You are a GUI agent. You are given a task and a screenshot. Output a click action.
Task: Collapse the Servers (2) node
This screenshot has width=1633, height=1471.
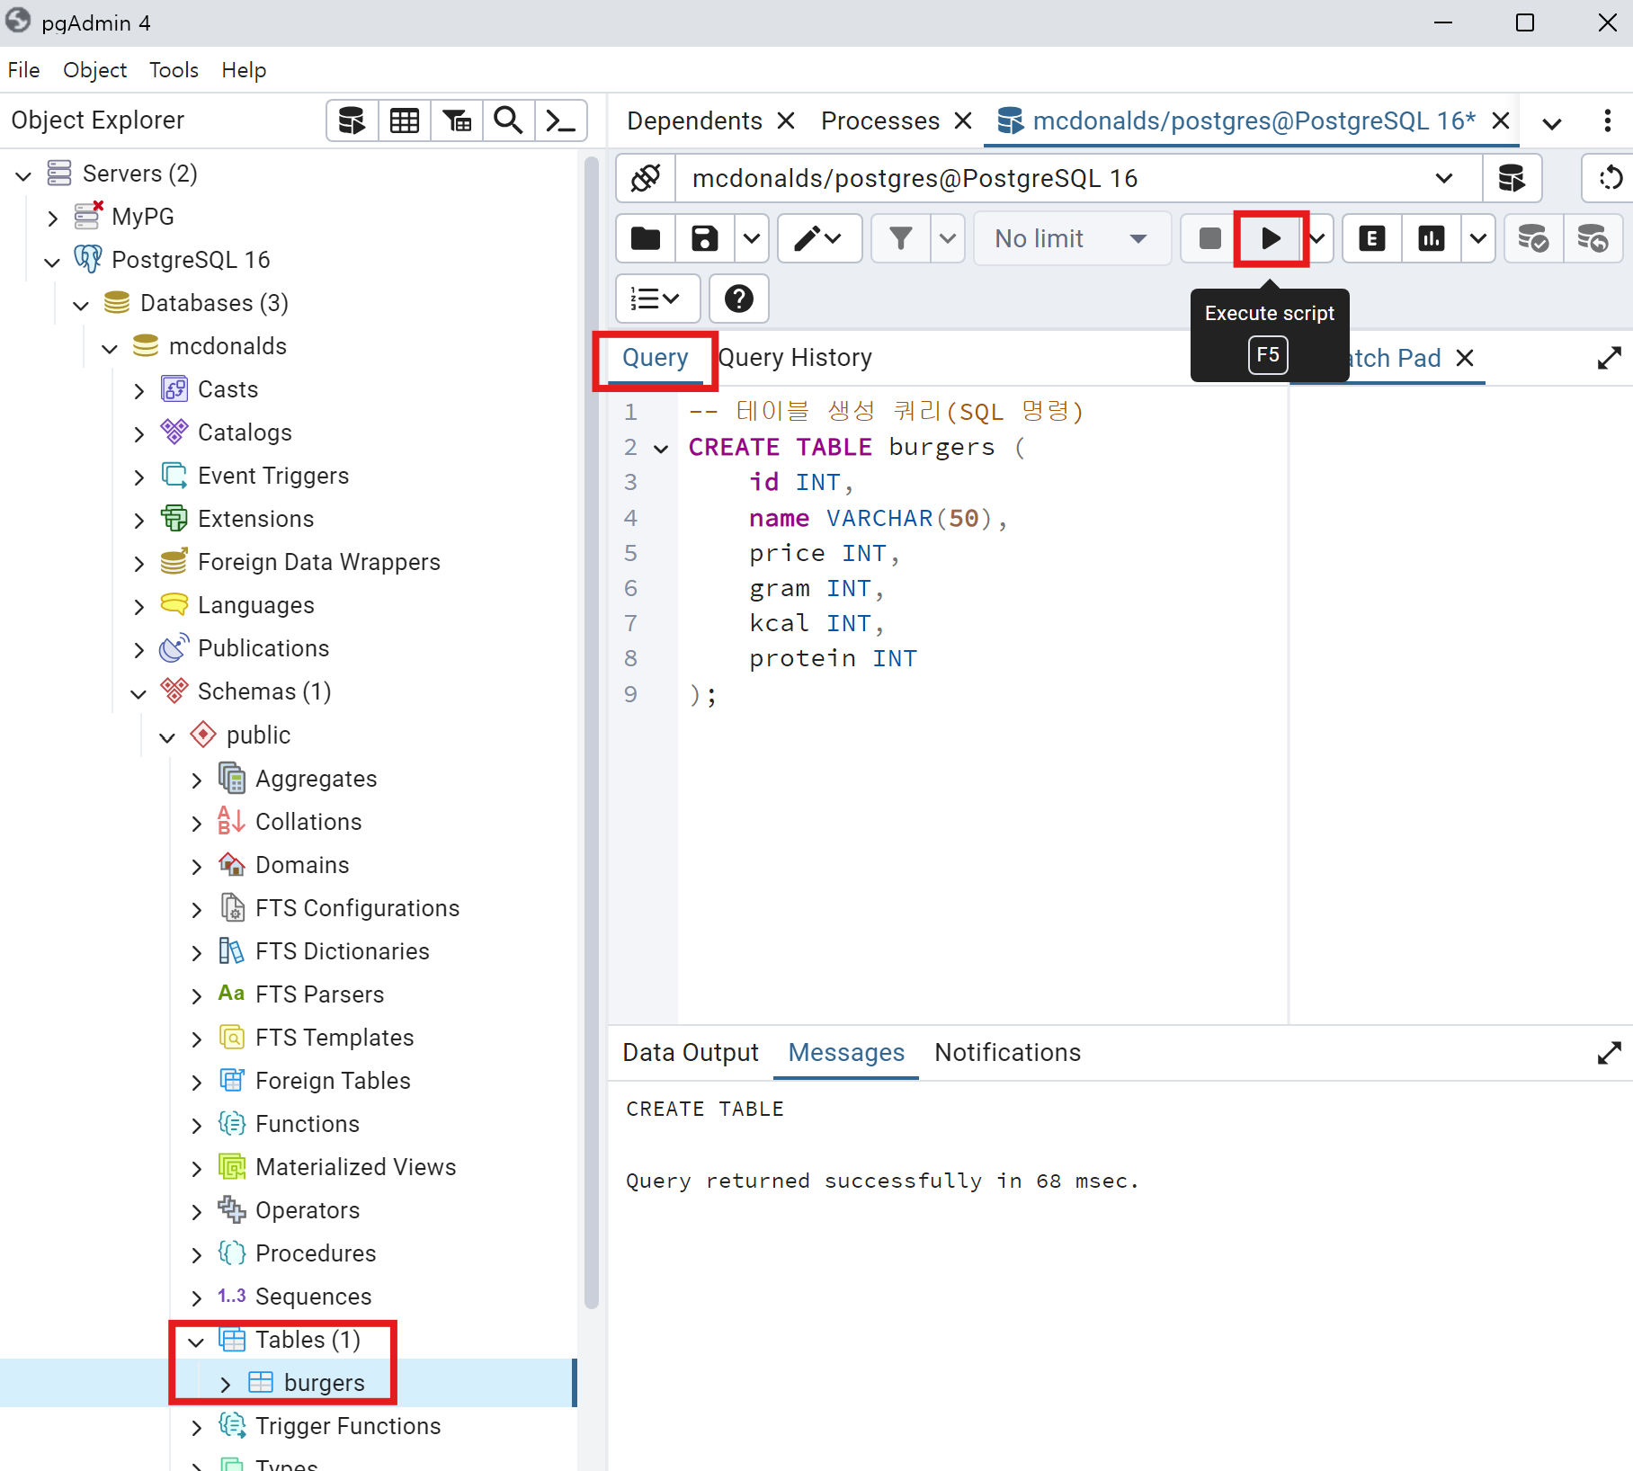24,175
